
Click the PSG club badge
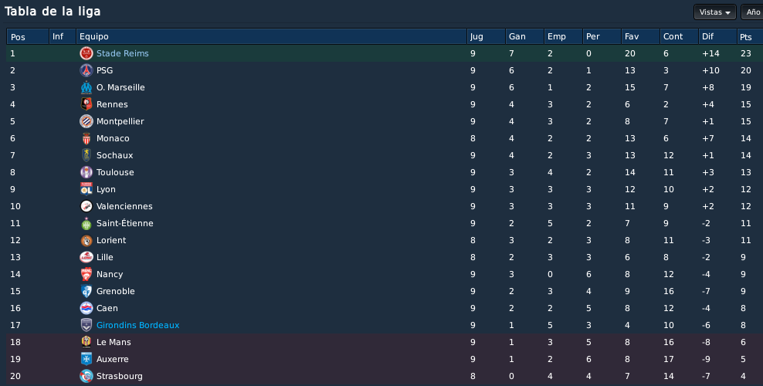[x=86, y=70]
